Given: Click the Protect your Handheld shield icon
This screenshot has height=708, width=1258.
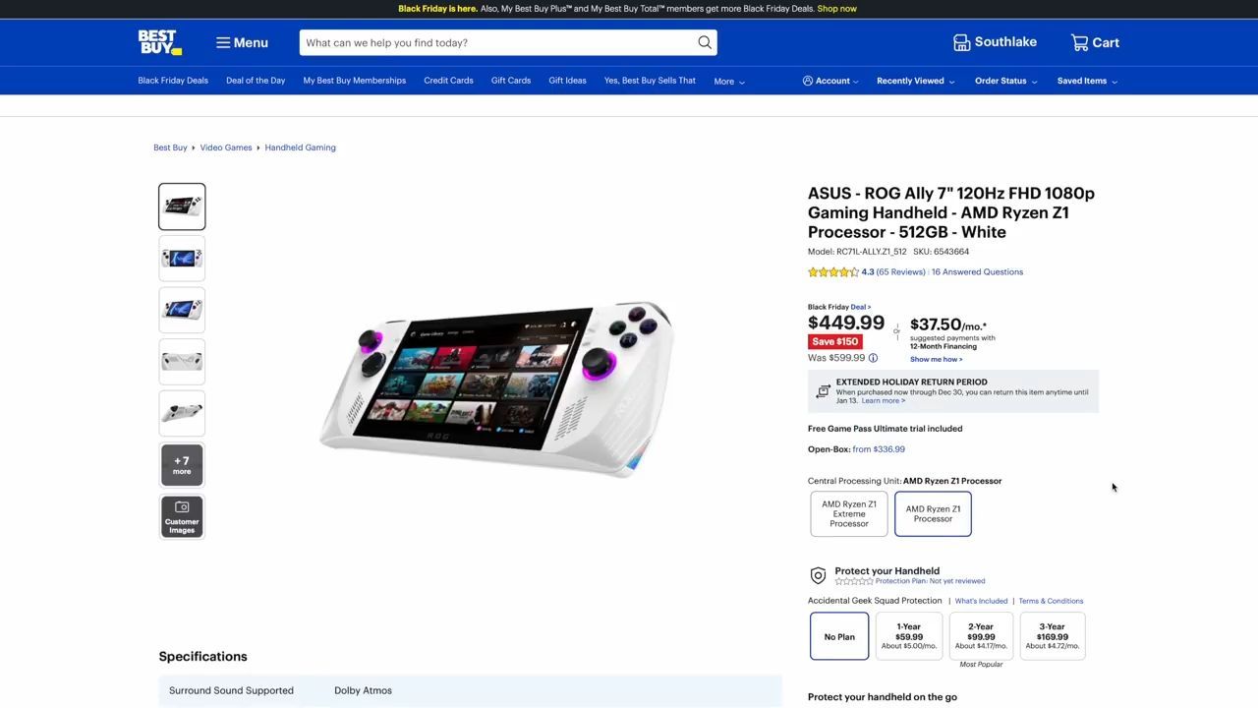Looking at the screenshot, I should point(818,575).
